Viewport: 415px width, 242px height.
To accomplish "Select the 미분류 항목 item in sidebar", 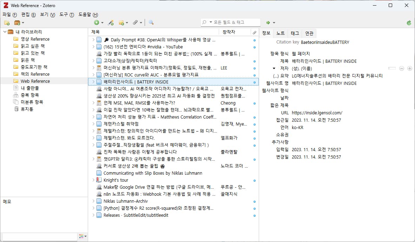I will click(x=32, y=102).
